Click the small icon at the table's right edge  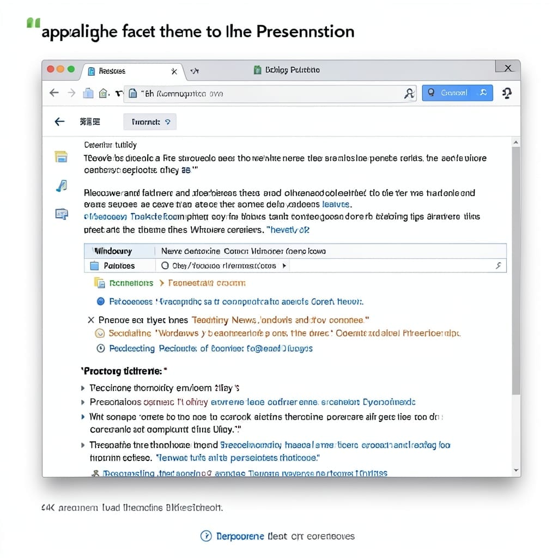(x=498, y=265)
